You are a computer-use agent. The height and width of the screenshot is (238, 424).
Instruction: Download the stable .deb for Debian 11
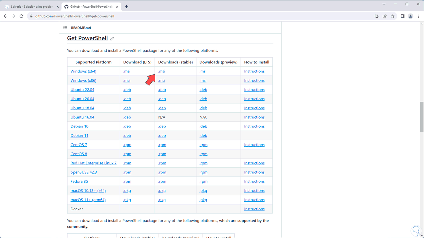pyautogui.click(x=162, y=136)
